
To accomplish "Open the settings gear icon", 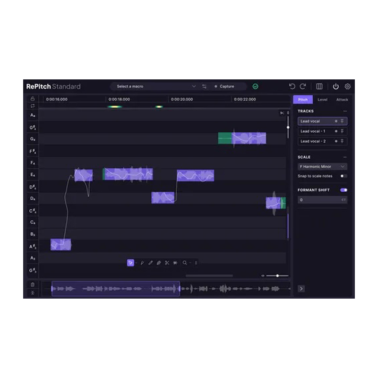I will coord(348,86).
